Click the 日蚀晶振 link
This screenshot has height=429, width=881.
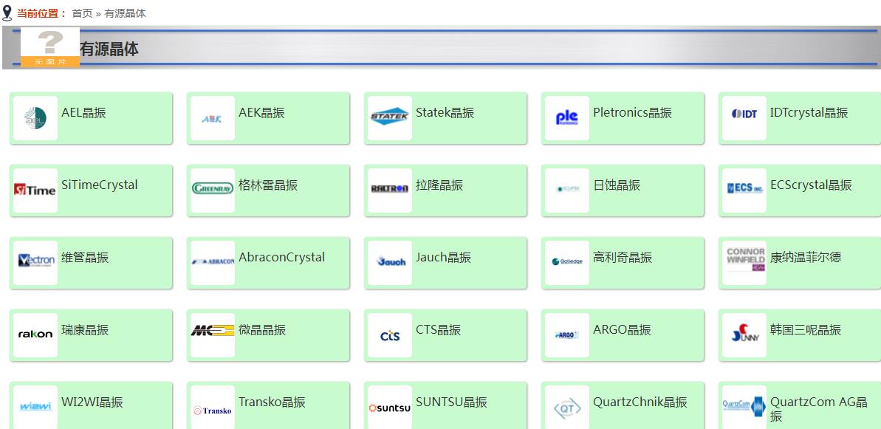pyautogui.click(x=617, y=185)
